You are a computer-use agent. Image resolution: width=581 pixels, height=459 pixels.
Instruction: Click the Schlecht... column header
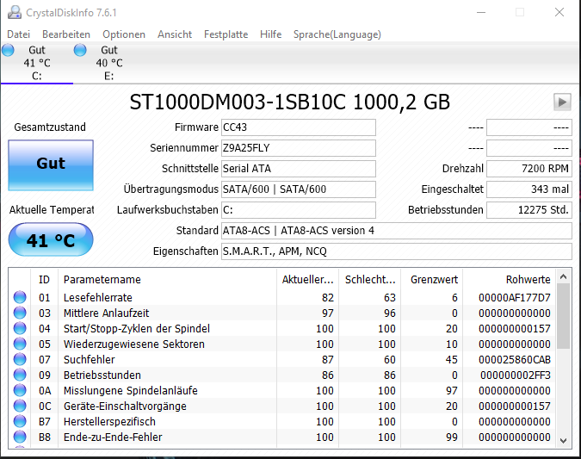click(369, 280)
